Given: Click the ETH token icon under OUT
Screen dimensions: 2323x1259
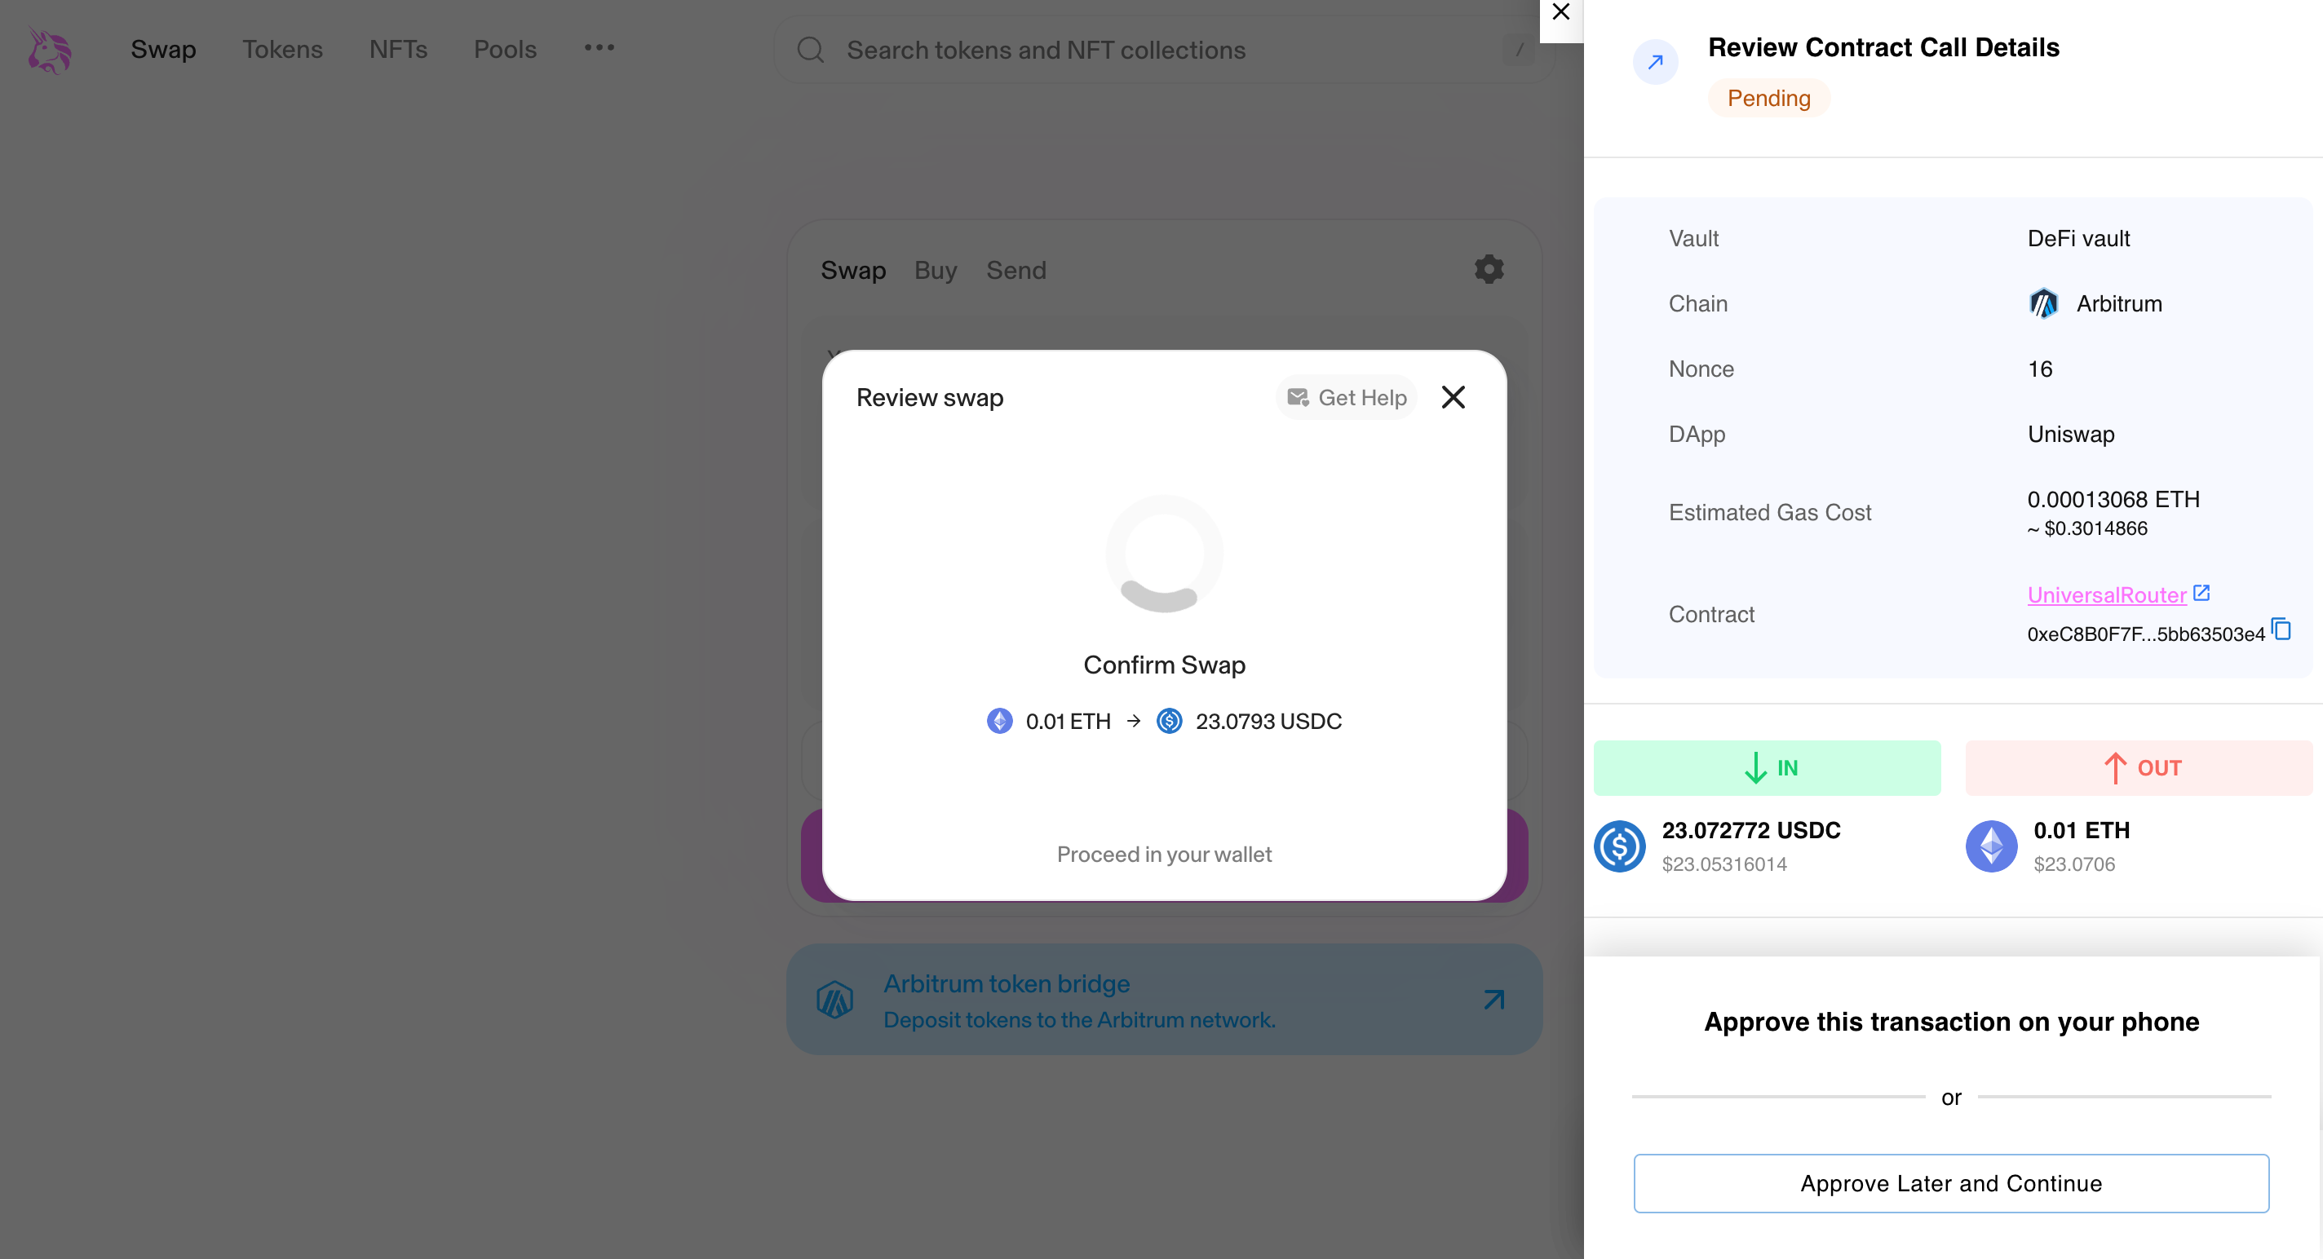Looking at the screenshot, I should pos(1991,846).
